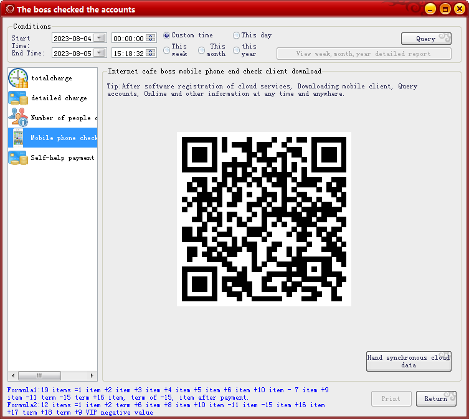Minimize the window
Viewport: 469px width, 419px height.
pos(430,9)
